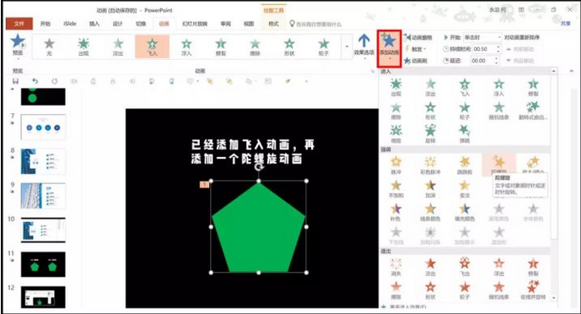Switch to the Home (开始) ribbon tab
This screenshot has height=314, width=581.
click(46, 24)
